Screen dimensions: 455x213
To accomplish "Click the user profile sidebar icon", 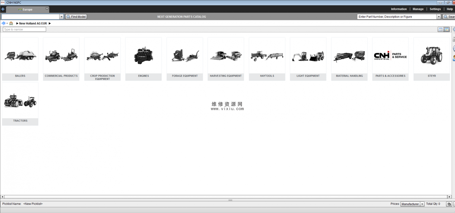I will coord(454,58).
